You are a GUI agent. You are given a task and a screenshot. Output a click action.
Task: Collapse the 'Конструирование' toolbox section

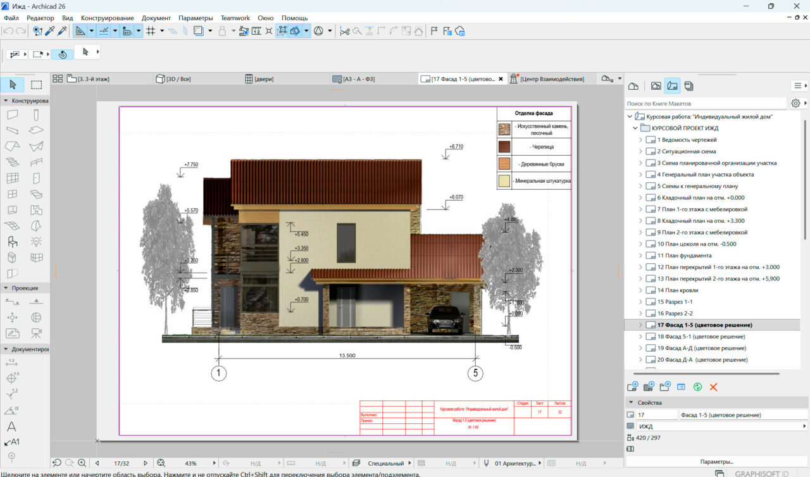coord(6,101)
